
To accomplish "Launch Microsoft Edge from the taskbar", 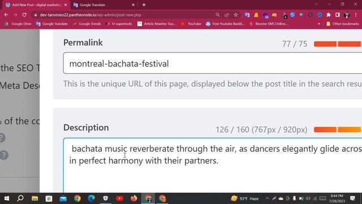I will coord(92,198).
